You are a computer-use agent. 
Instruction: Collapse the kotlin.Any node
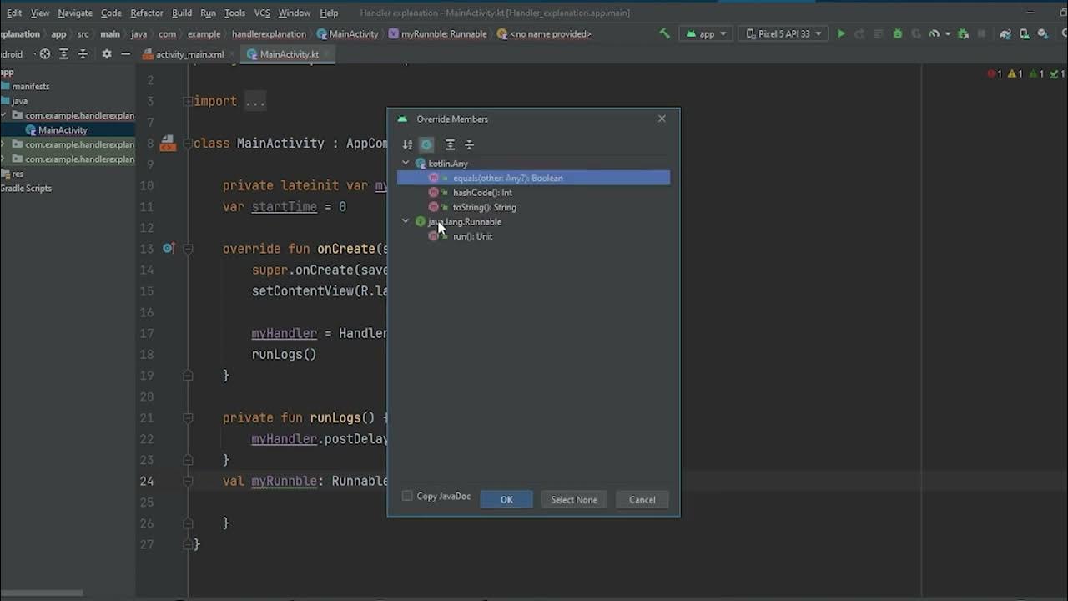pyautogui.click(x=406, y=164)
